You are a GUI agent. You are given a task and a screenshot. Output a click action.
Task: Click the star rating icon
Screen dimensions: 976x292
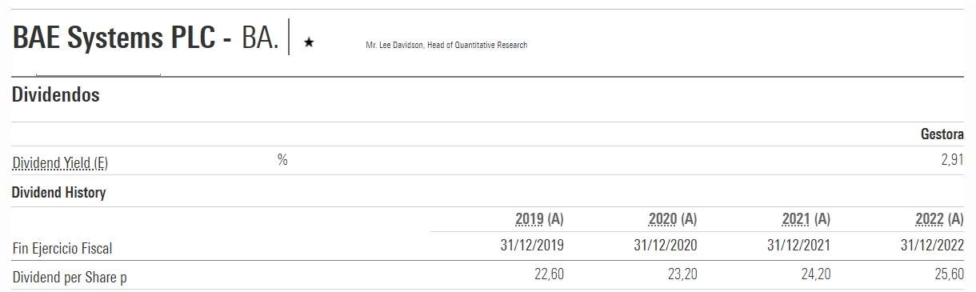309,43
